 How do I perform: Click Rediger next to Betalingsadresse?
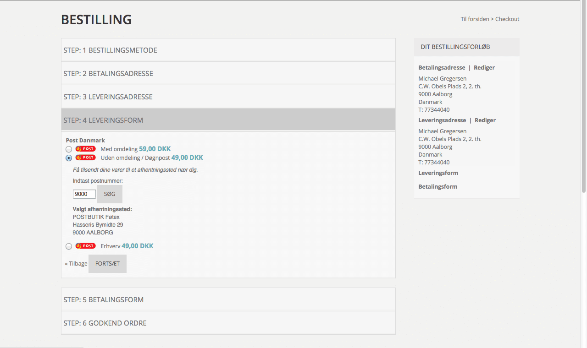click(484, 68)
